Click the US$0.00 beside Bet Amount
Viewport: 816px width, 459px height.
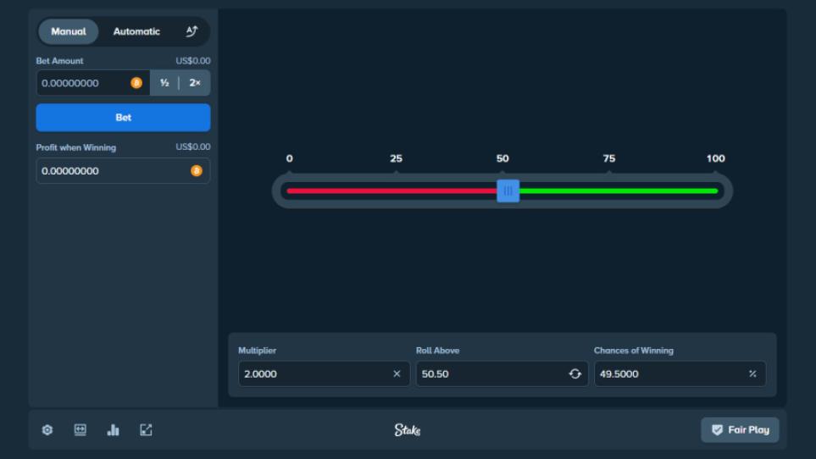(x=193, y=61)
